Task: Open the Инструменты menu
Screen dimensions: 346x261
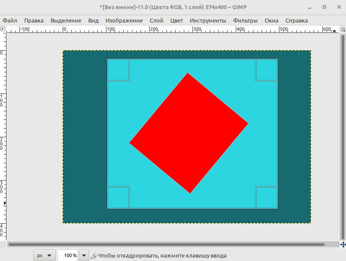Action: (208, 20)
